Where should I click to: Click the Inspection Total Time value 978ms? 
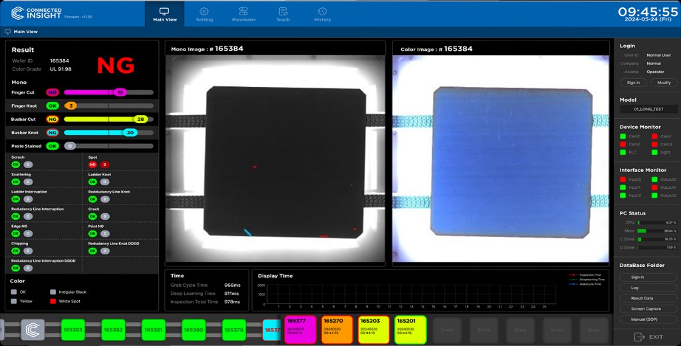pos(232,302)
